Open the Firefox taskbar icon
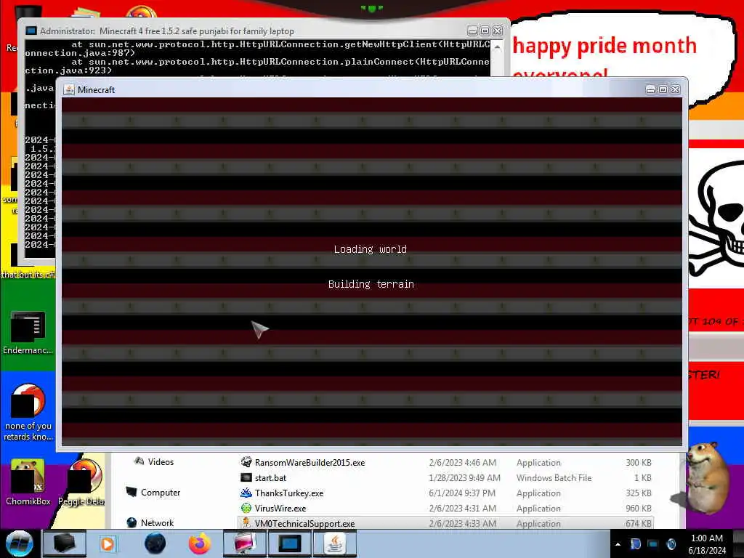 click(x=199, y=543)
